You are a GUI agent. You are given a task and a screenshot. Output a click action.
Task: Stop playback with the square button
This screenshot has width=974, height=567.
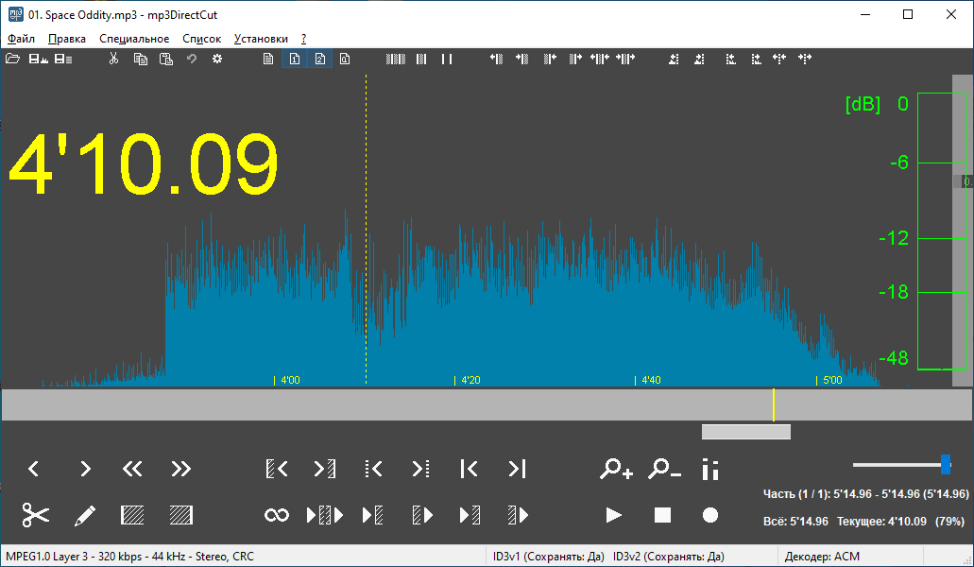click(663, 515)
